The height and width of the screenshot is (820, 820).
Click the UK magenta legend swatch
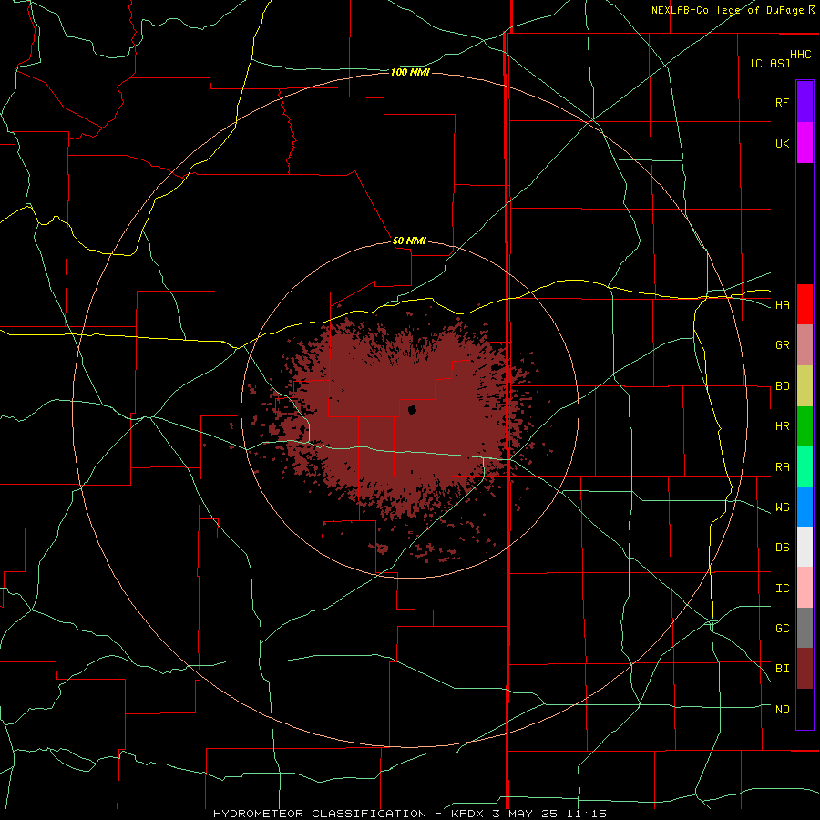pyautogui.click(x=805, y=143)
